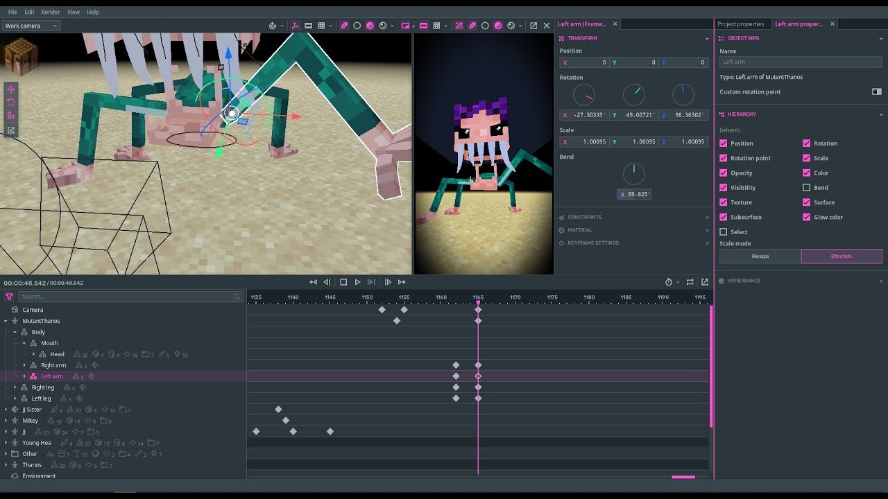Collapse the MutantThanos tree item
This screenshot has width=888, height=499.
(x=6, y=321)
